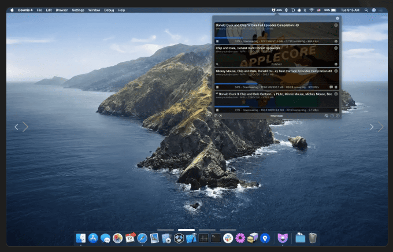Open the Transmit truck app in Dock
Image resolution: width=393 pixels, height=252 pixels.
[253, 238]
